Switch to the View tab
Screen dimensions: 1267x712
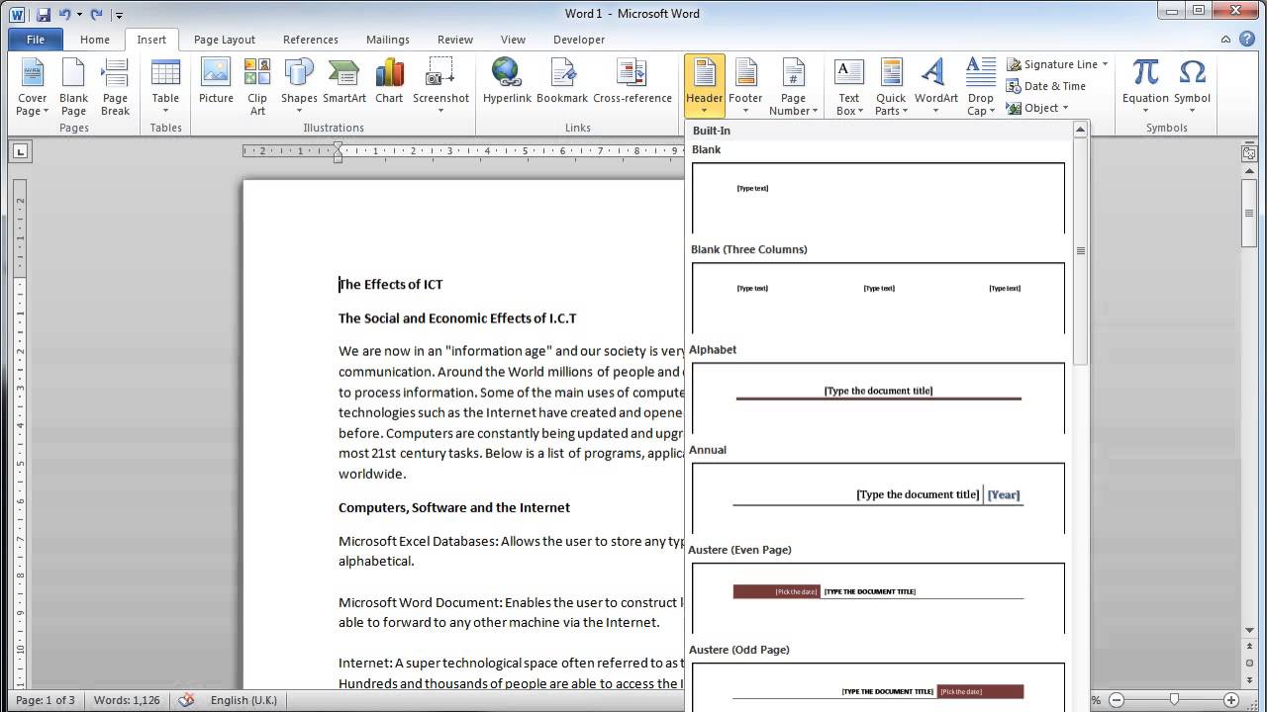click(513, 40)
